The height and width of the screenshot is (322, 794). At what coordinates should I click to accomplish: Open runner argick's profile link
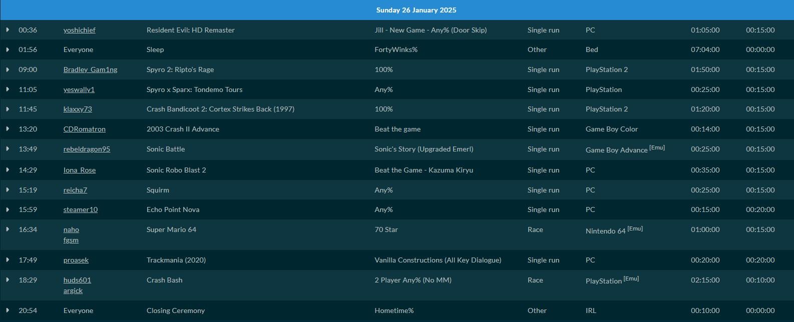73,290
